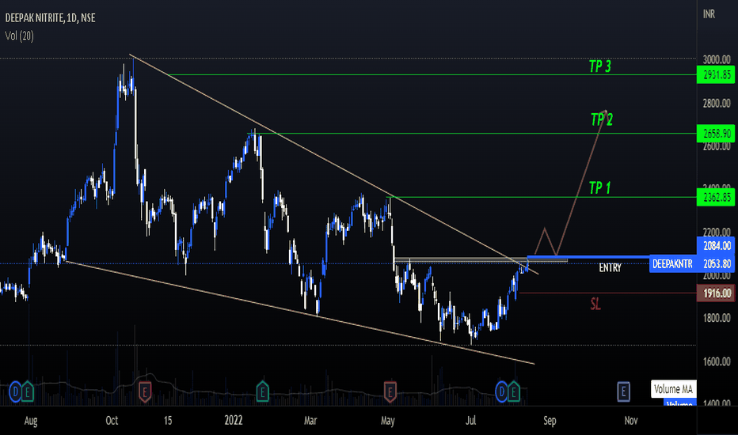This screenshot has width=738, height=435.
Task: Click the Volume MA label
Action: (674, 389)
